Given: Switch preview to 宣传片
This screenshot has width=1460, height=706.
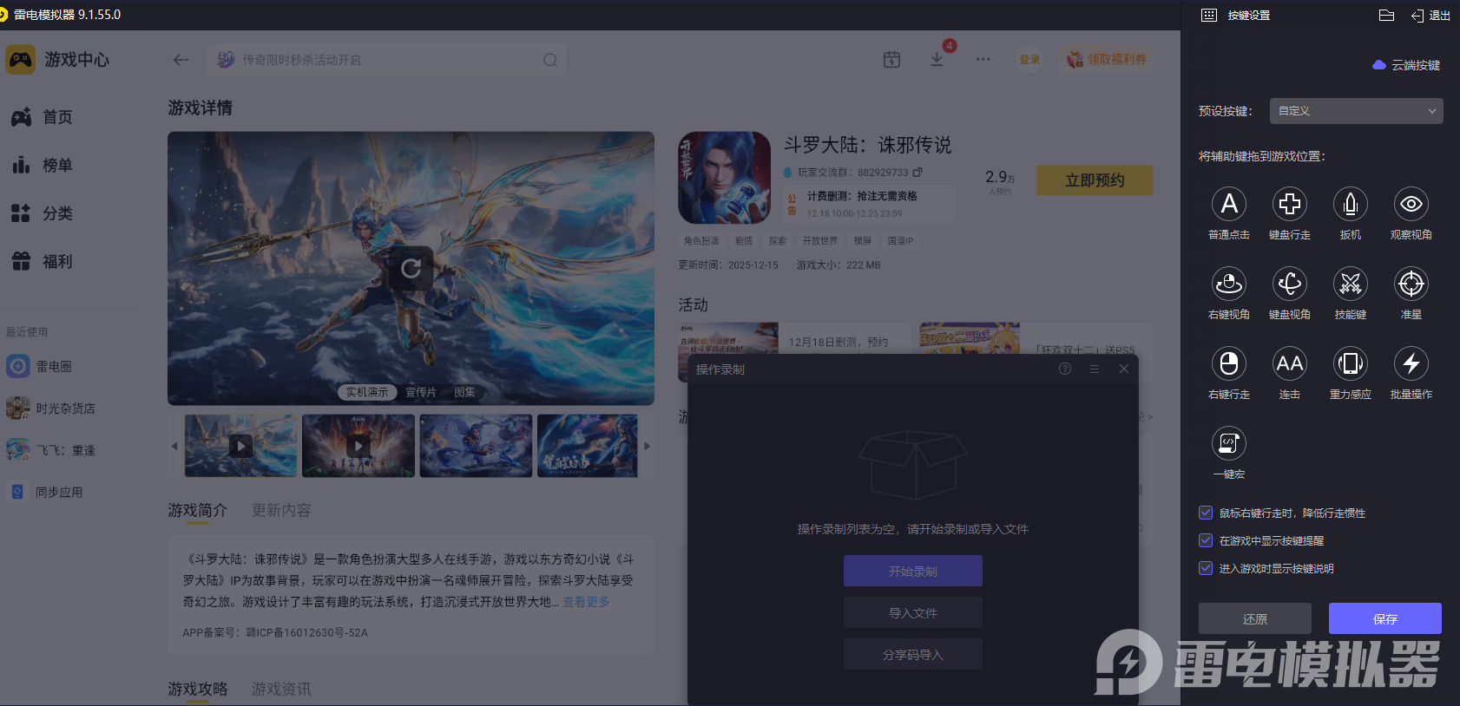Looking at the screenshot, I should [x=421, y=392].
